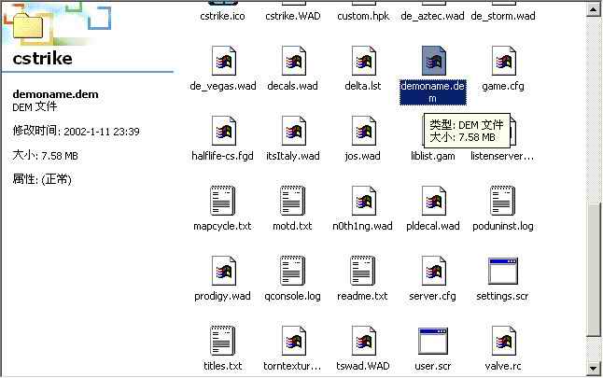Select the qconsole.log file
603x378 pixels.
[x=292, y=272]
